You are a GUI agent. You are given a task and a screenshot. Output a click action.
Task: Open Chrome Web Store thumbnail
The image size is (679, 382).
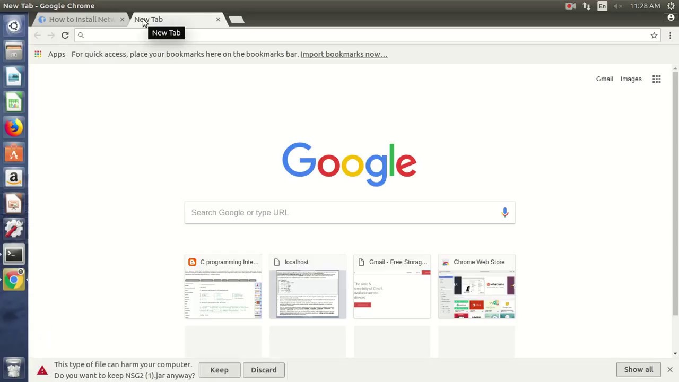pos(476,286)
